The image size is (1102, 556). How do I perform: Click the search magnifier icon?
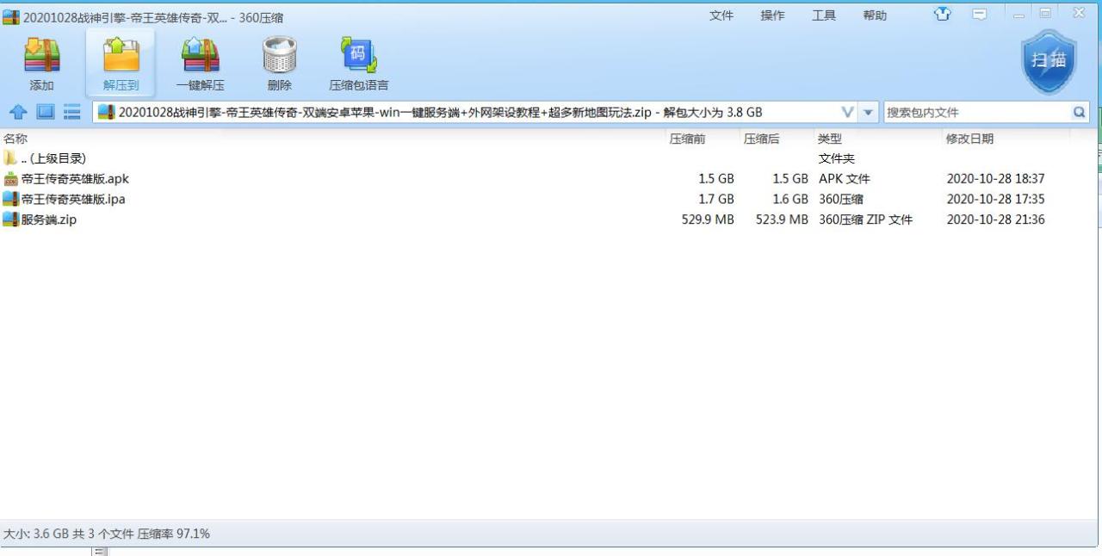click(1079, 111)
